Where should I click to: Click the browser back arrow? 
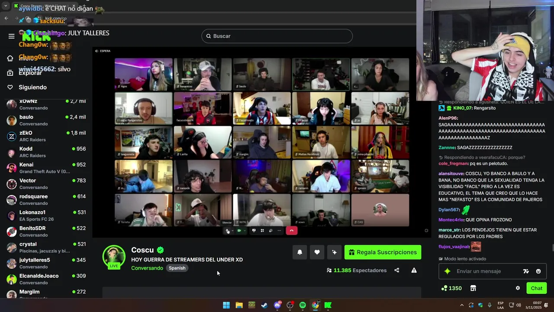pyautogui.click(x=6, y=18)
